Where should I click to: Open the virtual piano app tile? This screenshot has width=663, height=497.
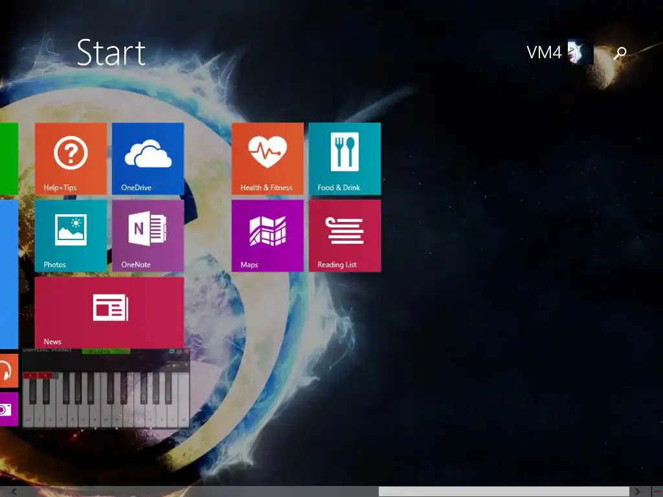point(106,389)
